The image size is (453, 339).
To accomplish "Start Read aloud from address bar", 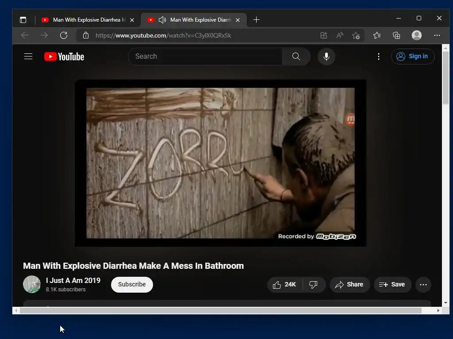I will pos(340,35).
